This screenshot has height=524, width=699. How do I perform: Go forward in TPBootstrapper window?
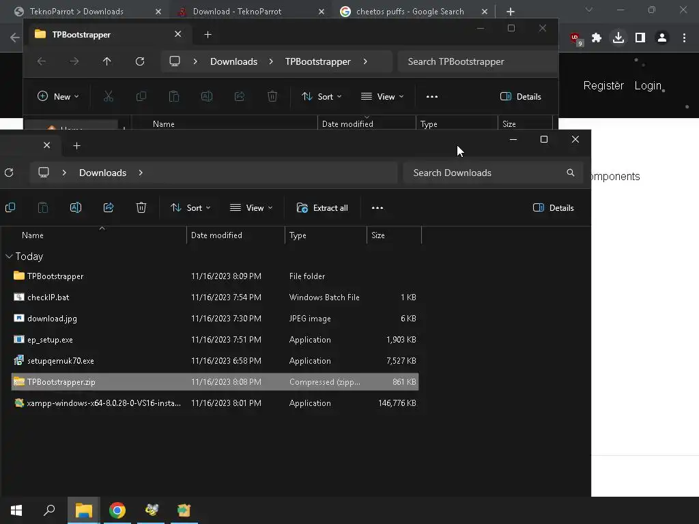(x=74, y=61)
